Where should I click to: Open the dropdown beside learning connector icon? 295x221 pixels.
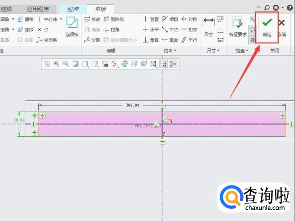pyautogui.click(x=282, y=8)
